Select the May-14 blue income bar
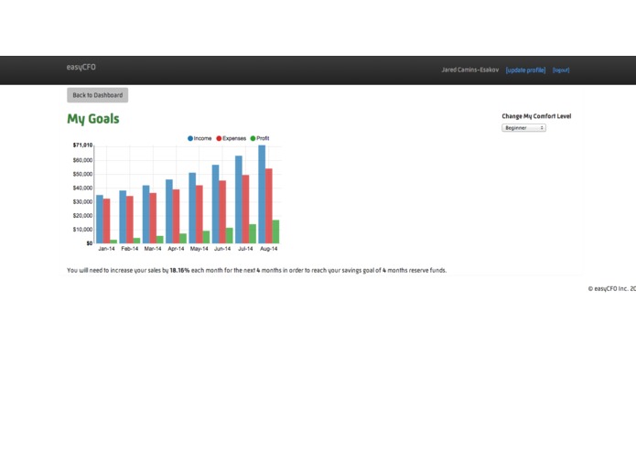Image resolution: width=636 pixels, height=452 pixels. pyautogui.click(x=192, y=208)
